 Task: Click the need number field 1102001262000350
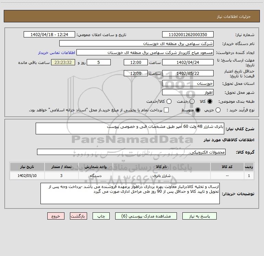point(188,35)
